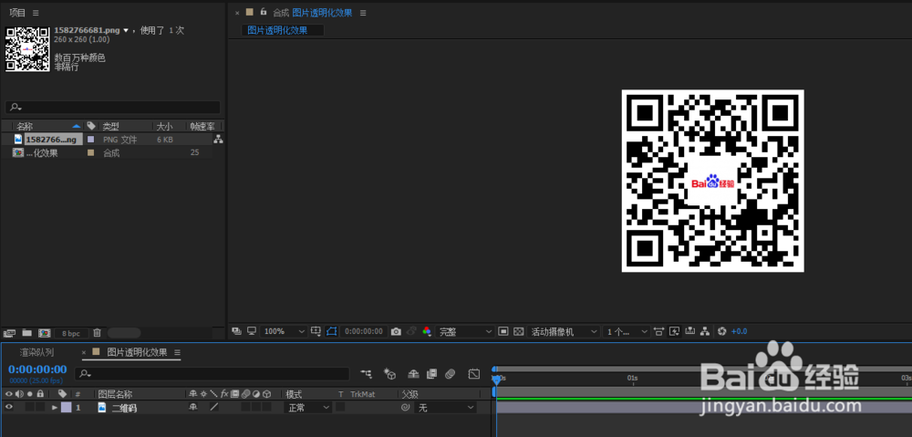912x437 pixels.
Task: Click the label color of PNG file
Action: [x=90, y=140]
